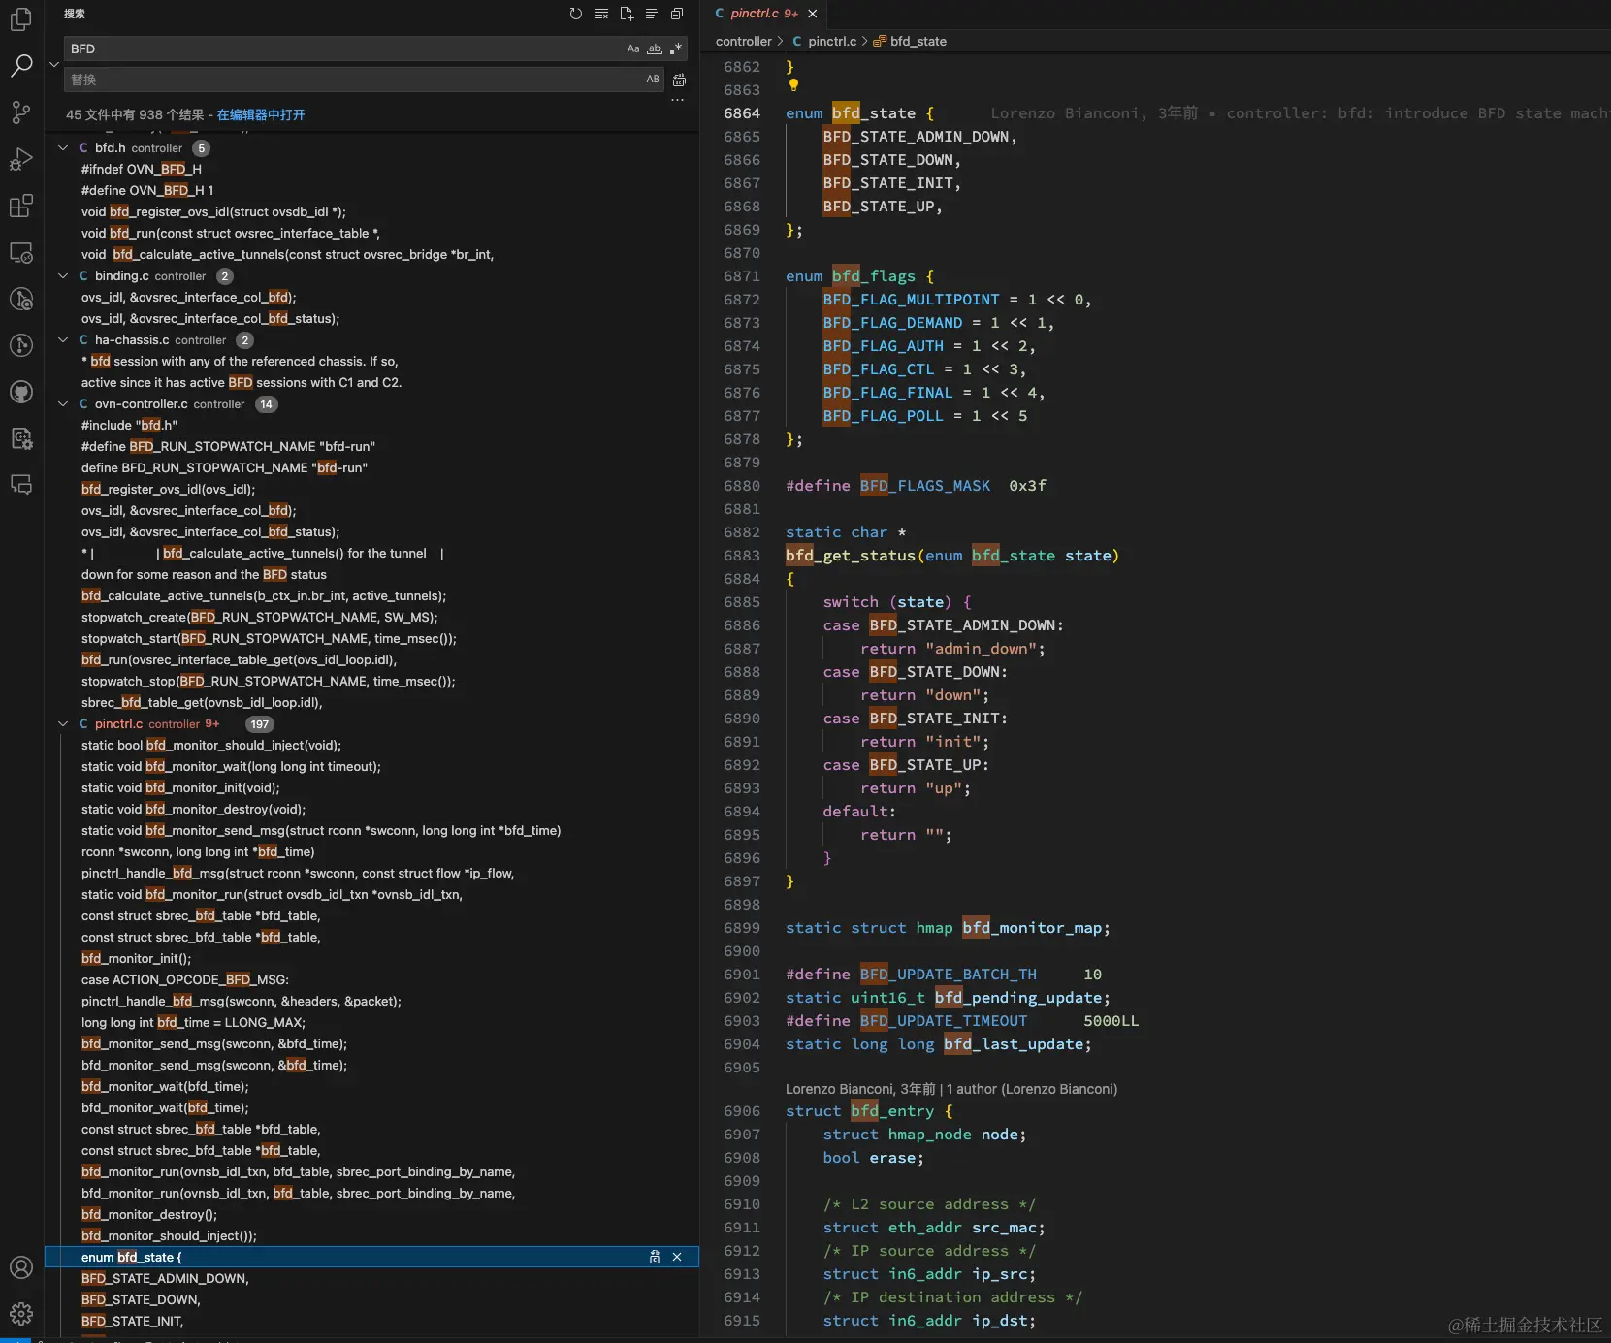Select result '#include "bfd.h"'
The height and width of the screenshot is (1343, 1611).
[x=129, y=426]
